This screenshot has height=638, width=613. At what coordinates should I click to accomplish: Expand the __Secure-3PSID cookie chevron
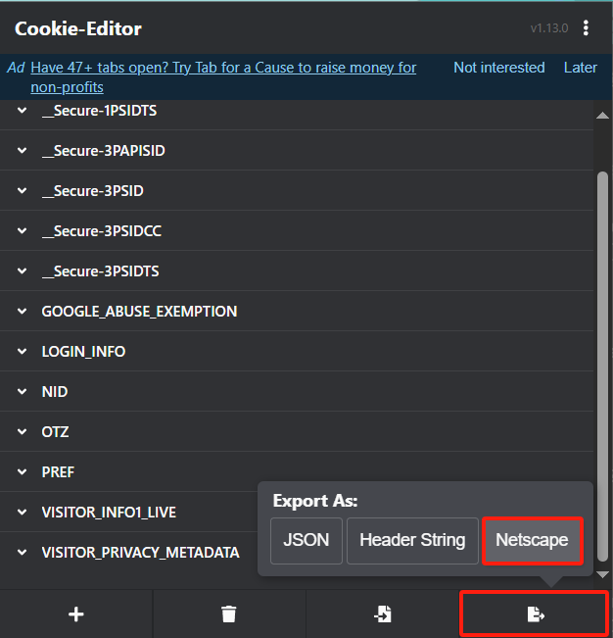[22, 190]
